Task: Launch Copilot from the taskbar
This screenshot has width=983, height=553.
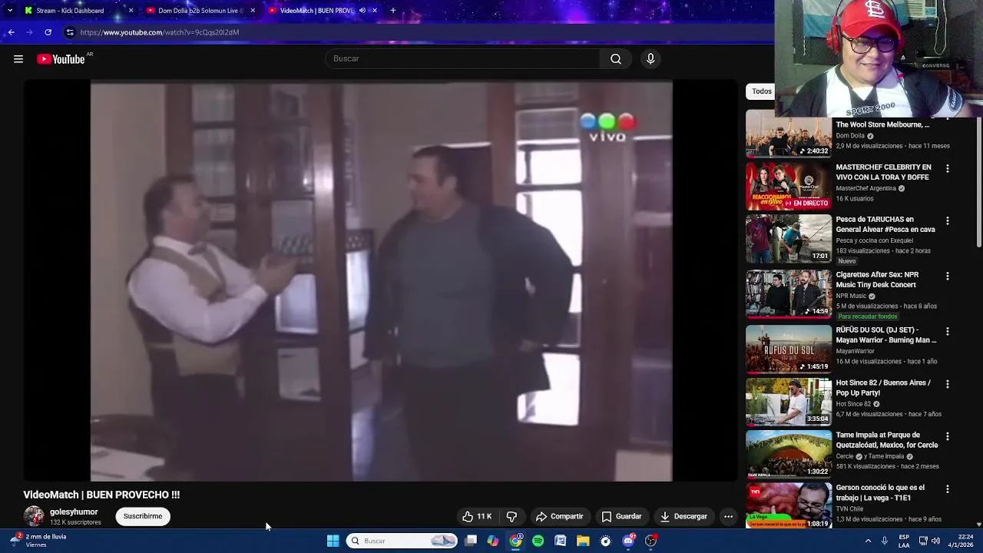Action: pyautogui.click(x=493, y=541)
